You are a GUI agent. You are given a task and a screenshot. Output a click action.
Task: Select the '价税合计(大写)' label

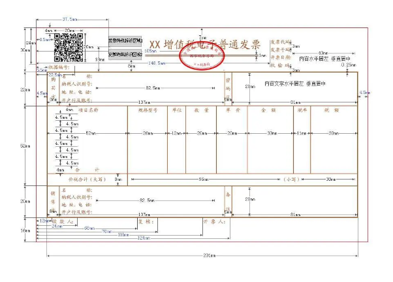click(87, 180)
